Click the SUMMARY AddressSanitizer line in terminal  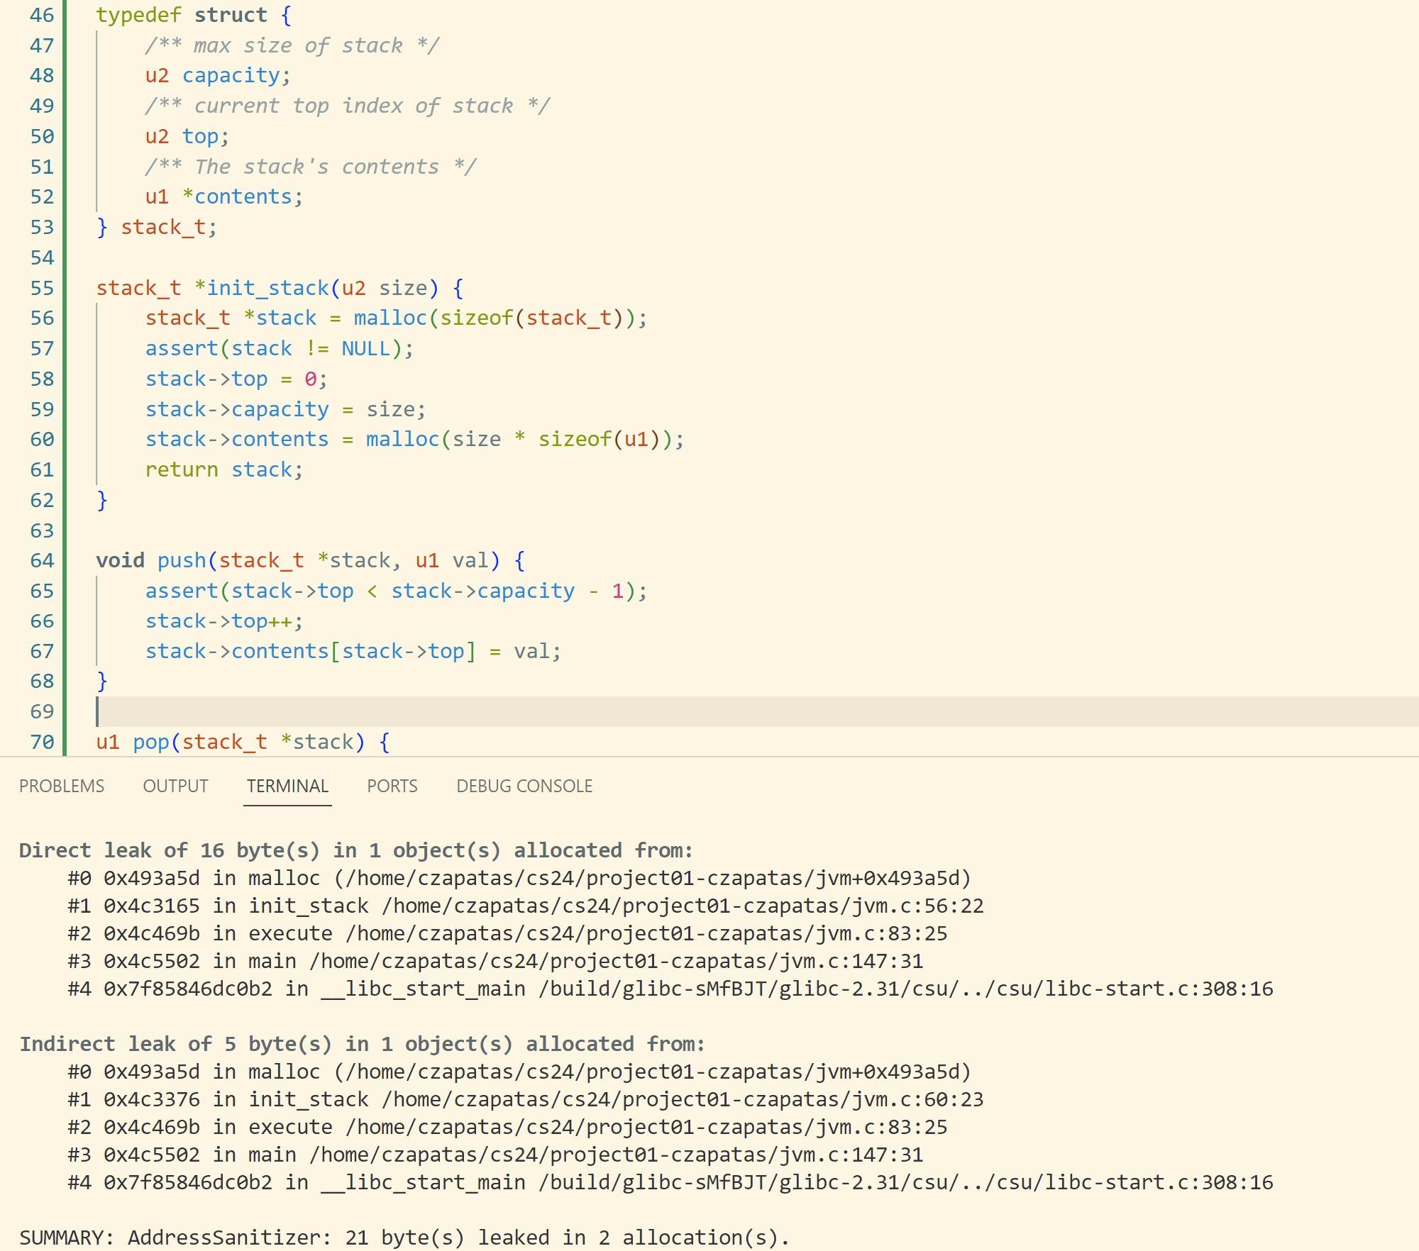coord(404,1238)
